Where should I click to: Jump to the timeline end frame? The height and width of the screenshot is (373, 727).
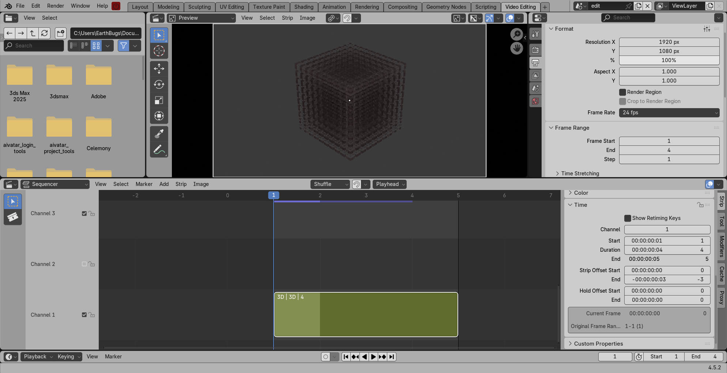pos(392,357)
